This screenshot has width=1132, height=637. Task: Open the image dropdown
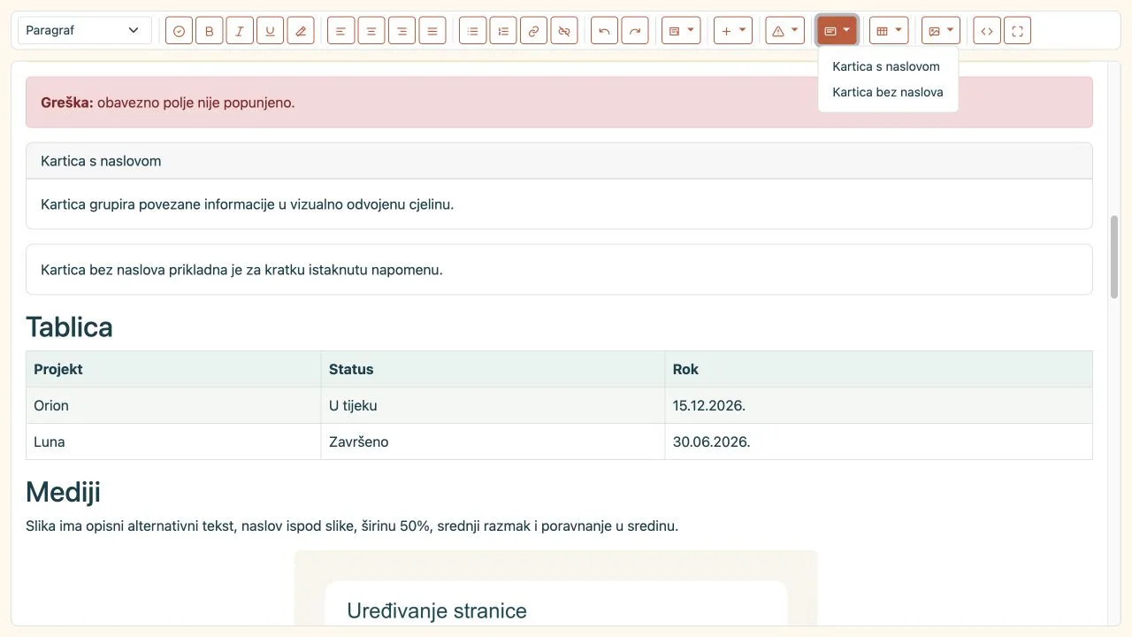pos(941,31)
